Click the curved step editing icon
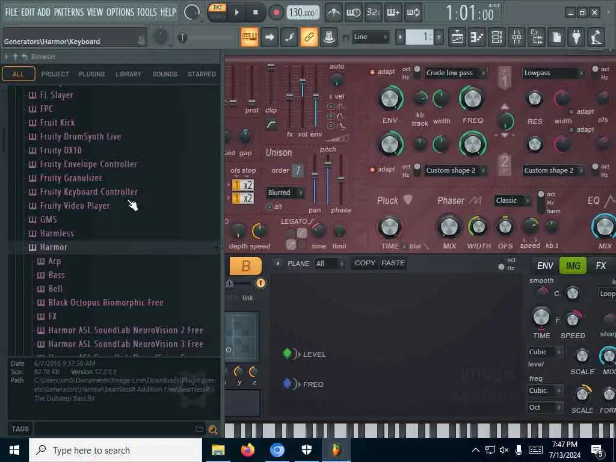The image size is (616, 462). pyautogui.click(x=289, y=37)
